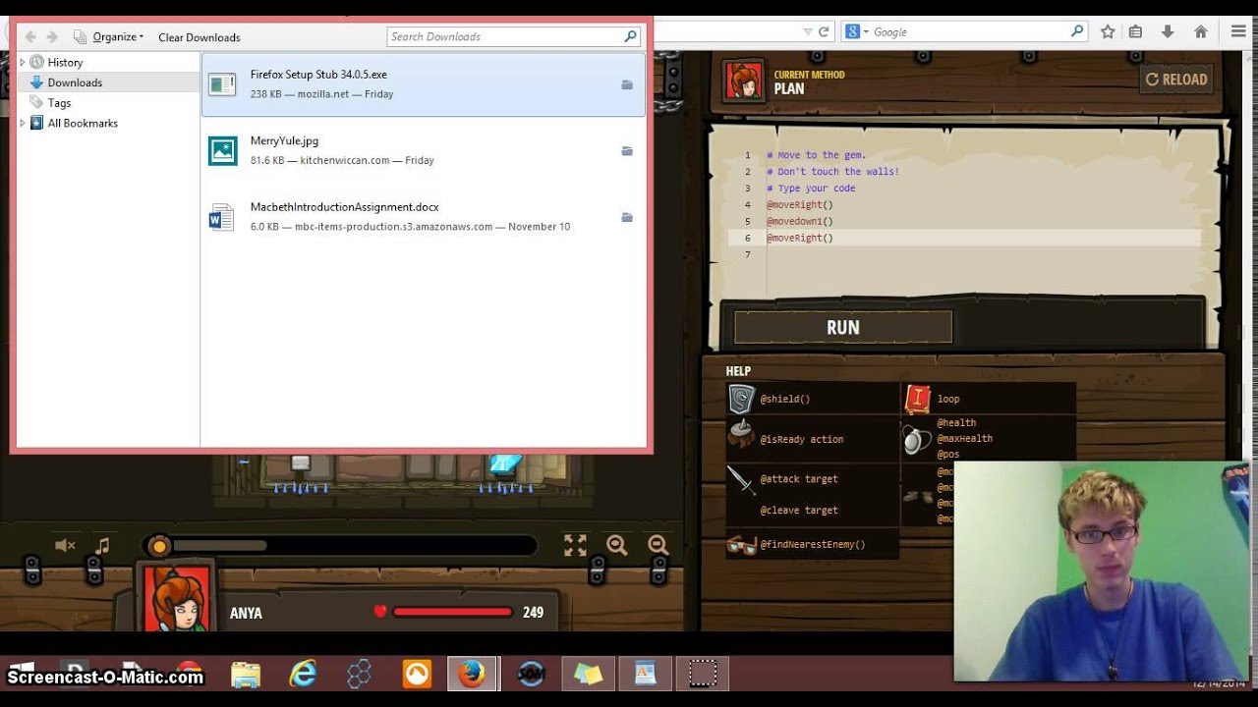Click the red programming book icon
The height and width of the screenshot is (707, 1258).
click(x=917, y=399)
